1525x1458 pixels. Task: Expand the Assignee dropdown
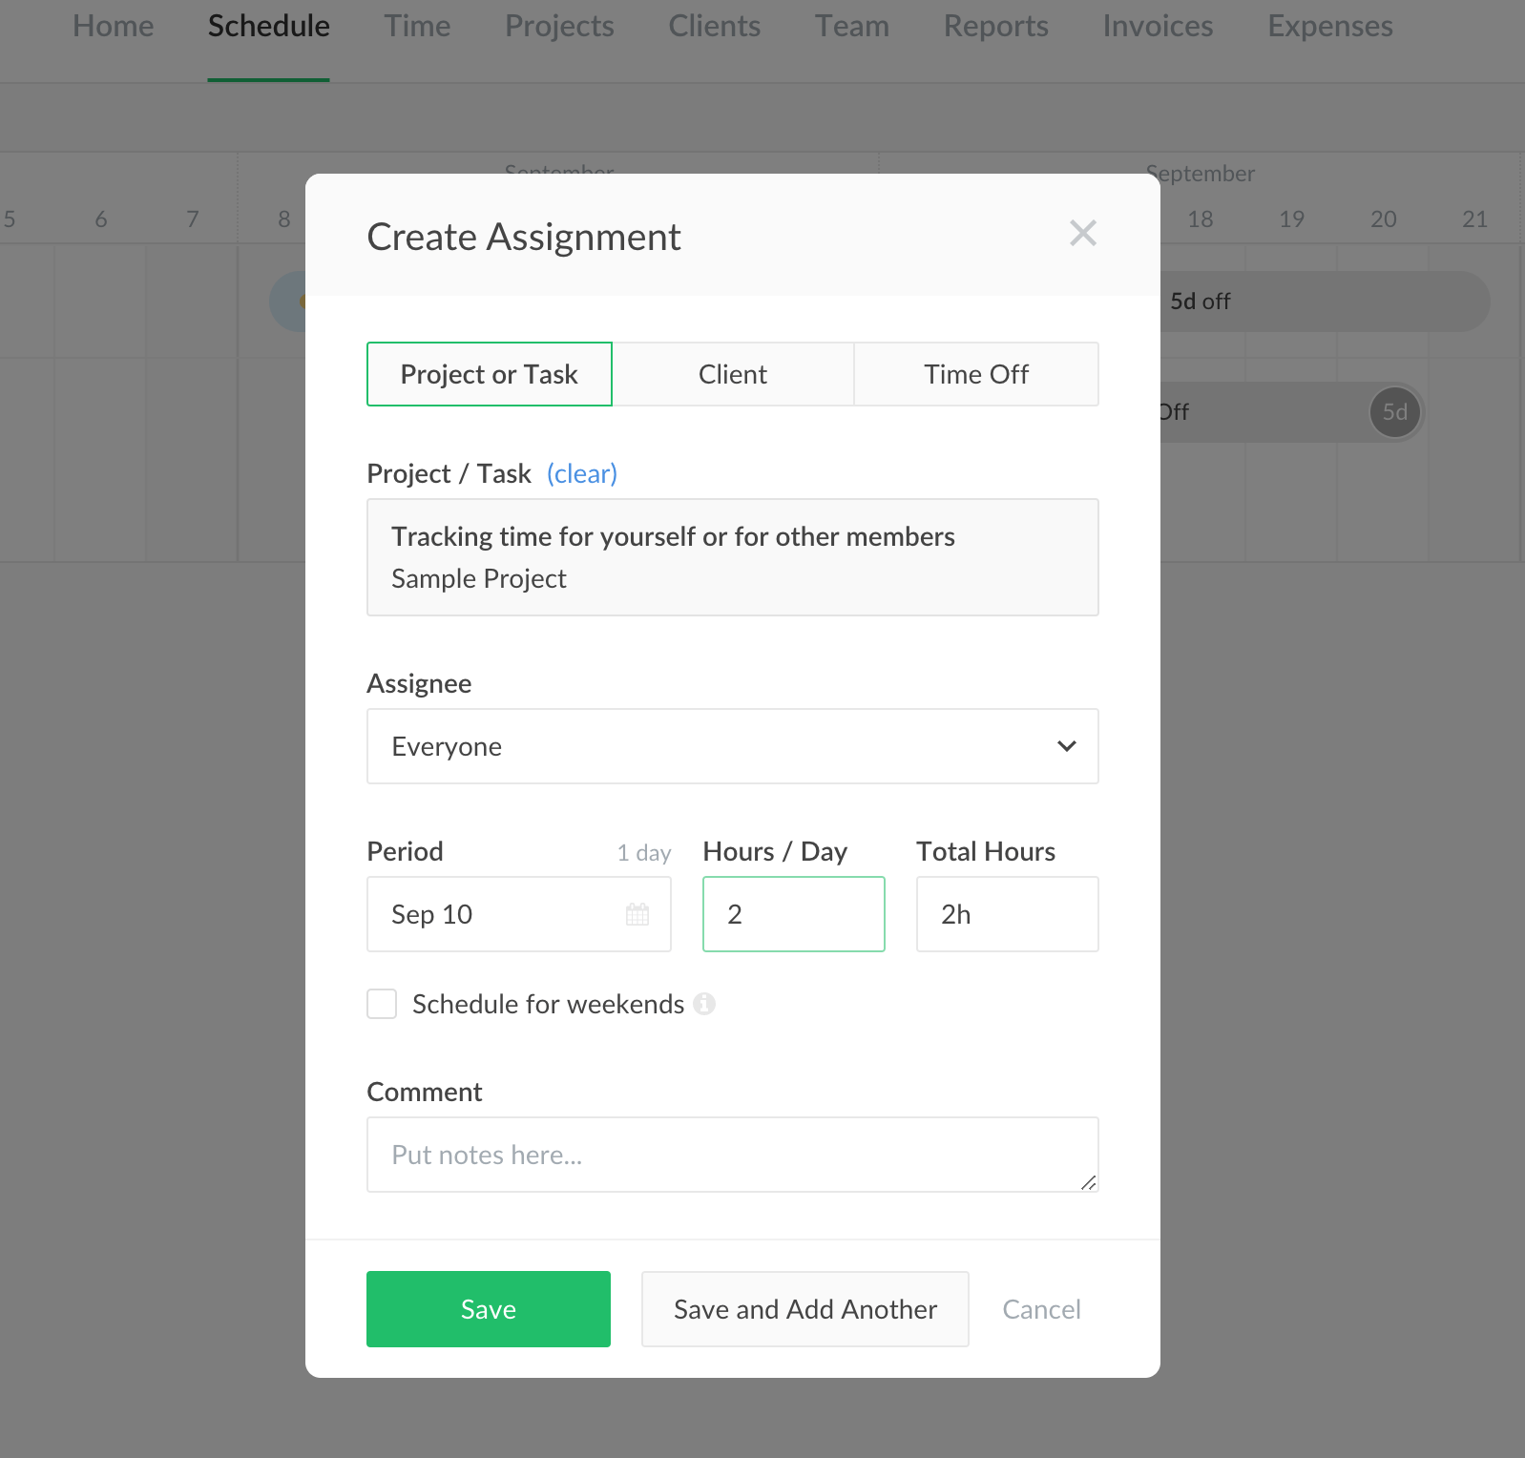tap(731, 746)
